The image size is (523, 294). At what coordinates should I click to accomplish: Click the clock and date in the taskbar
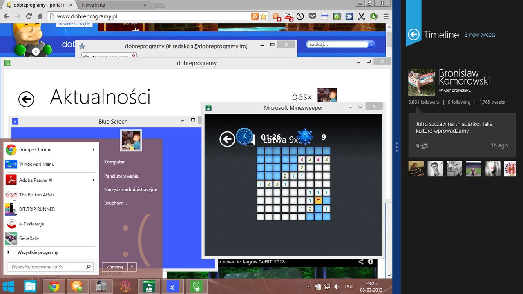(x=371, y=286)
